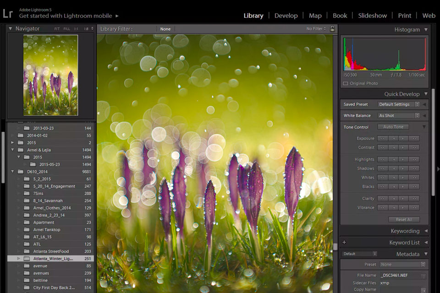The image size is (440, 293).
Task: Click the Clarity large decrease double-arrow button
Action: coord(382,199)
